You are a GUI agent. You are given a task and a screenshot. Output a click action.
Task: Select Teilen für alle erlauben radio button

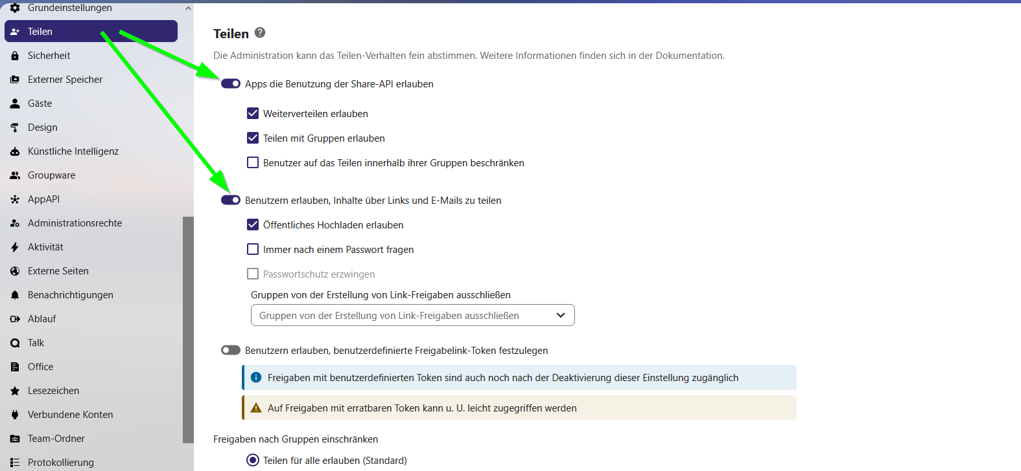pyautogui.click(x=253, y=460)
